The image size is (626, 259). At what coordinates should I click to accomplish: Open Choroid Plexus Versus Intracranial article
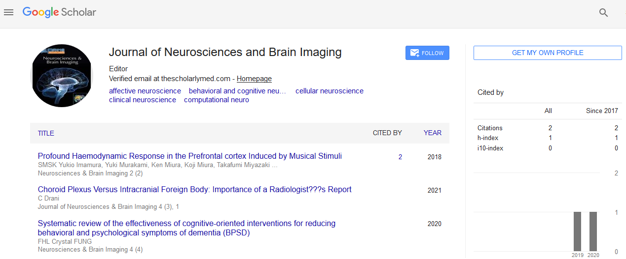click(x=194, y=190)
